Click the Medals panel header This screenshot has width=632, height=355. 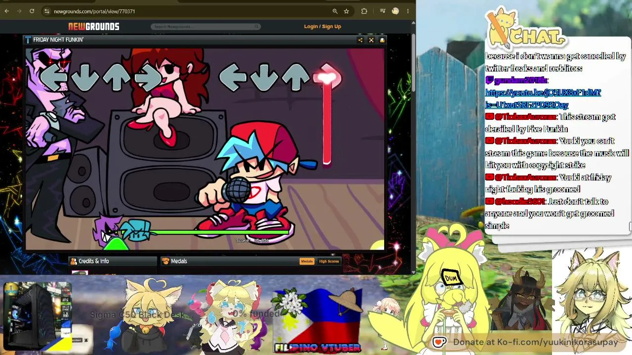point(251,261)
